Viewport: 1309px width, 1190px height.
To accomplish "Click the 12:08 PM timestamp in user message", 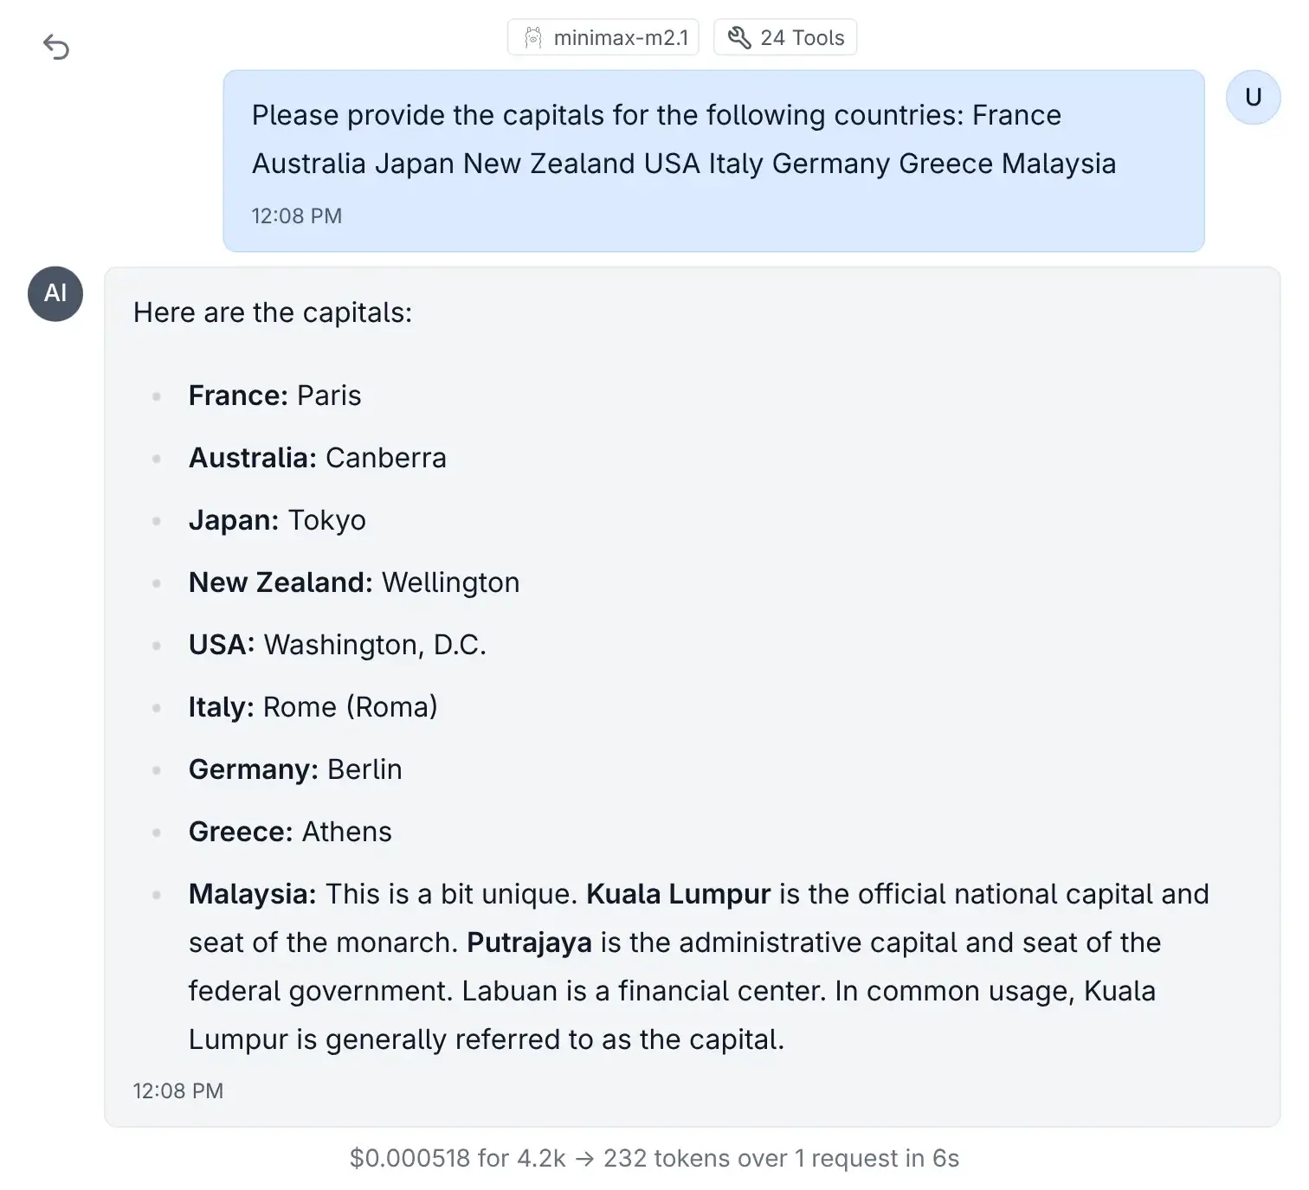I will pos(297,215).
